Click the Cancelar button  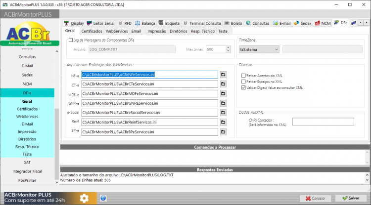pos(316,198)
